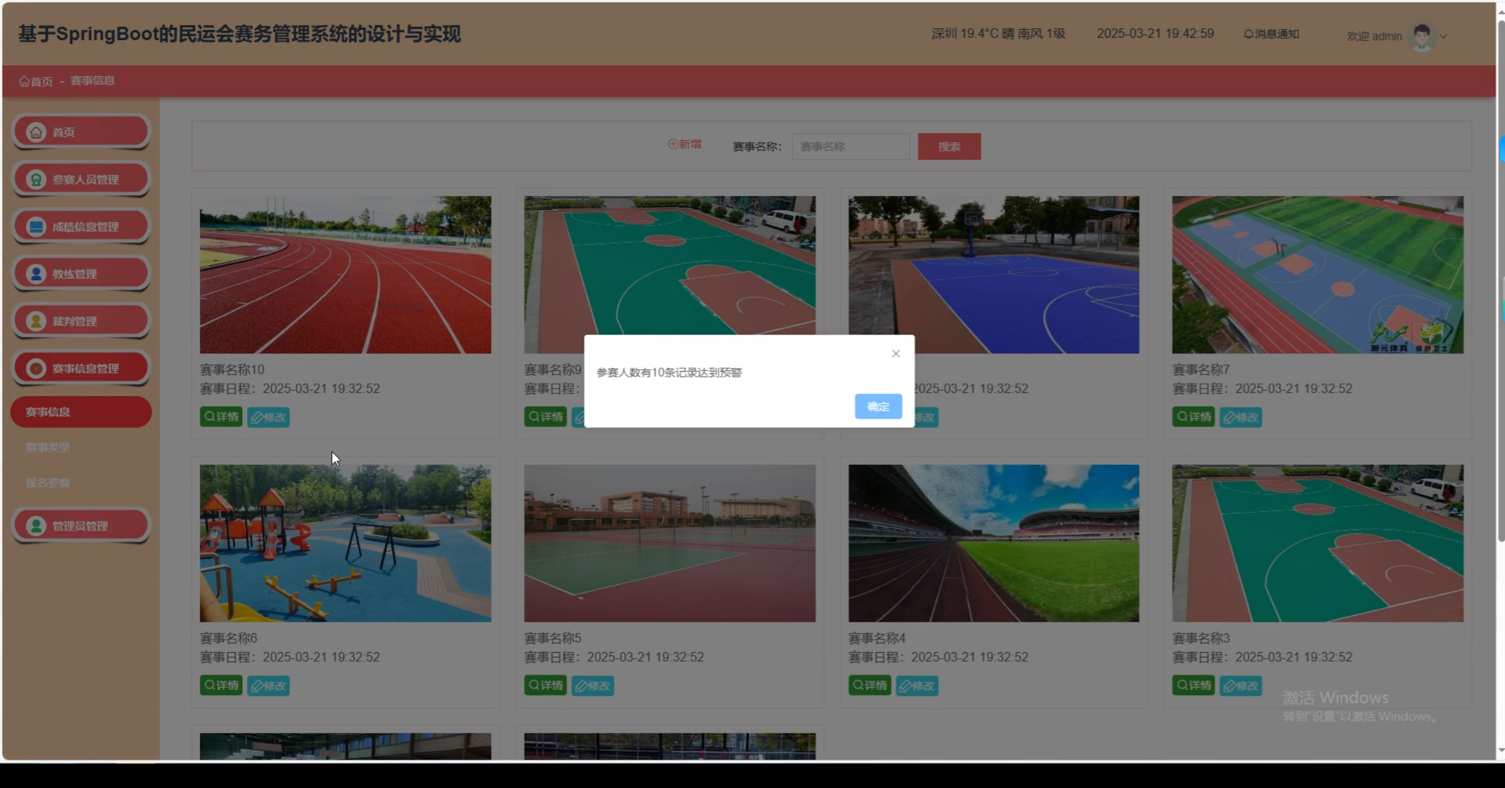The height and width of the screenshot is (788, 1505).
Task: Click the 管理员管理 sidebar icon
Action: point(36,526)
